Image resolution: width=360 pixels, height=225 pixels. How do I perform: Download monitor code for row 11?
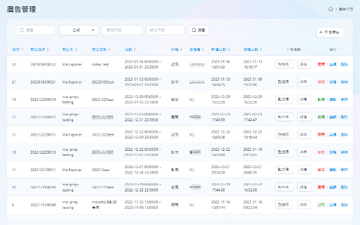click(284, 169)
